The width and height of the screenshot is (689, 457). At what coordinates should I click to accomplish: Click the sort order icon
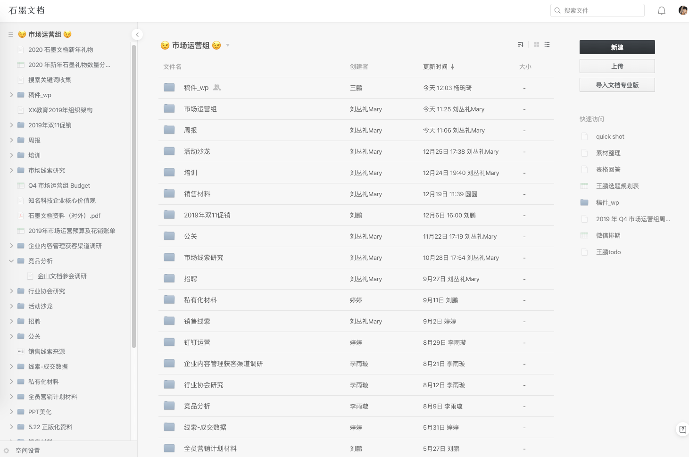(x=521, y=44)
